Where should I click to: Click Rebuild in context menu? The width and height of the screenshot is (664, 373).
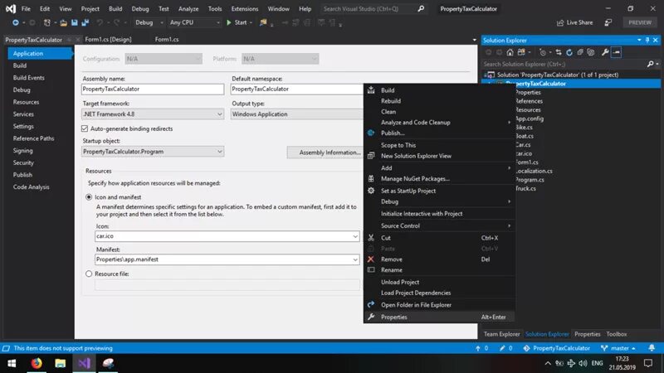(390, 101)
